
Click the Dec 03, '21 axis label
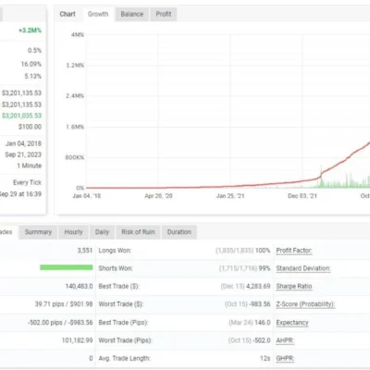coord(302,196)
